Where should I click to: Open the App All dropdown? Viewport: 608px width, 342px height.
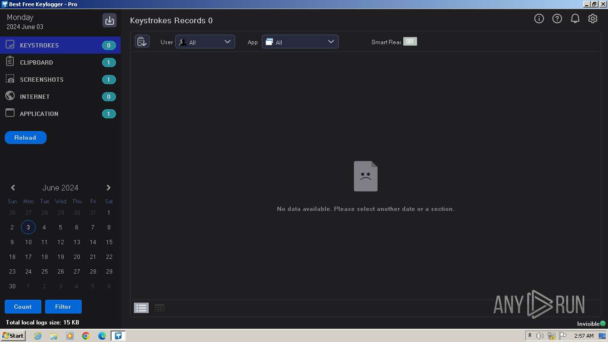pos(300,42)
